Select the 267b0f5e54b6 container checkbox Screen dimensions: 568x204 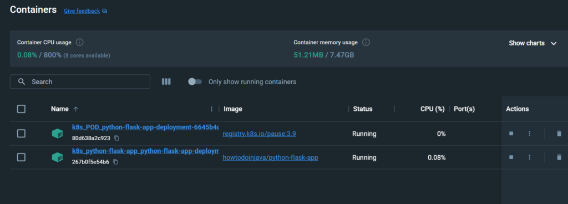(x=22, y=157)
